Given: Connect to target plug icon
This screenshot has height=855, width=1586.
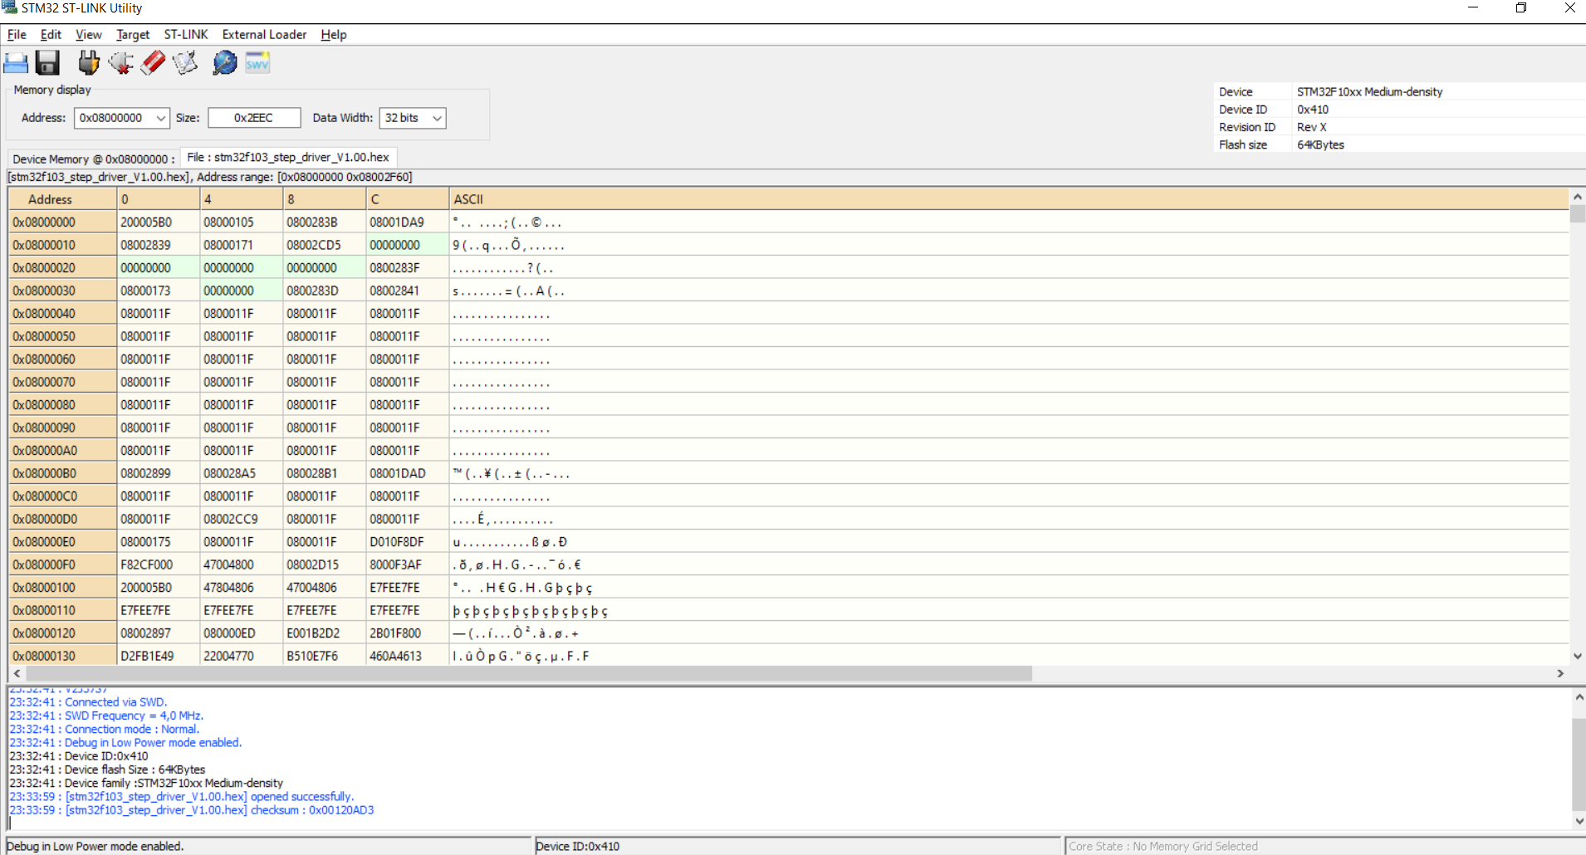Looking at the screenshot, I should click(89, 63).
